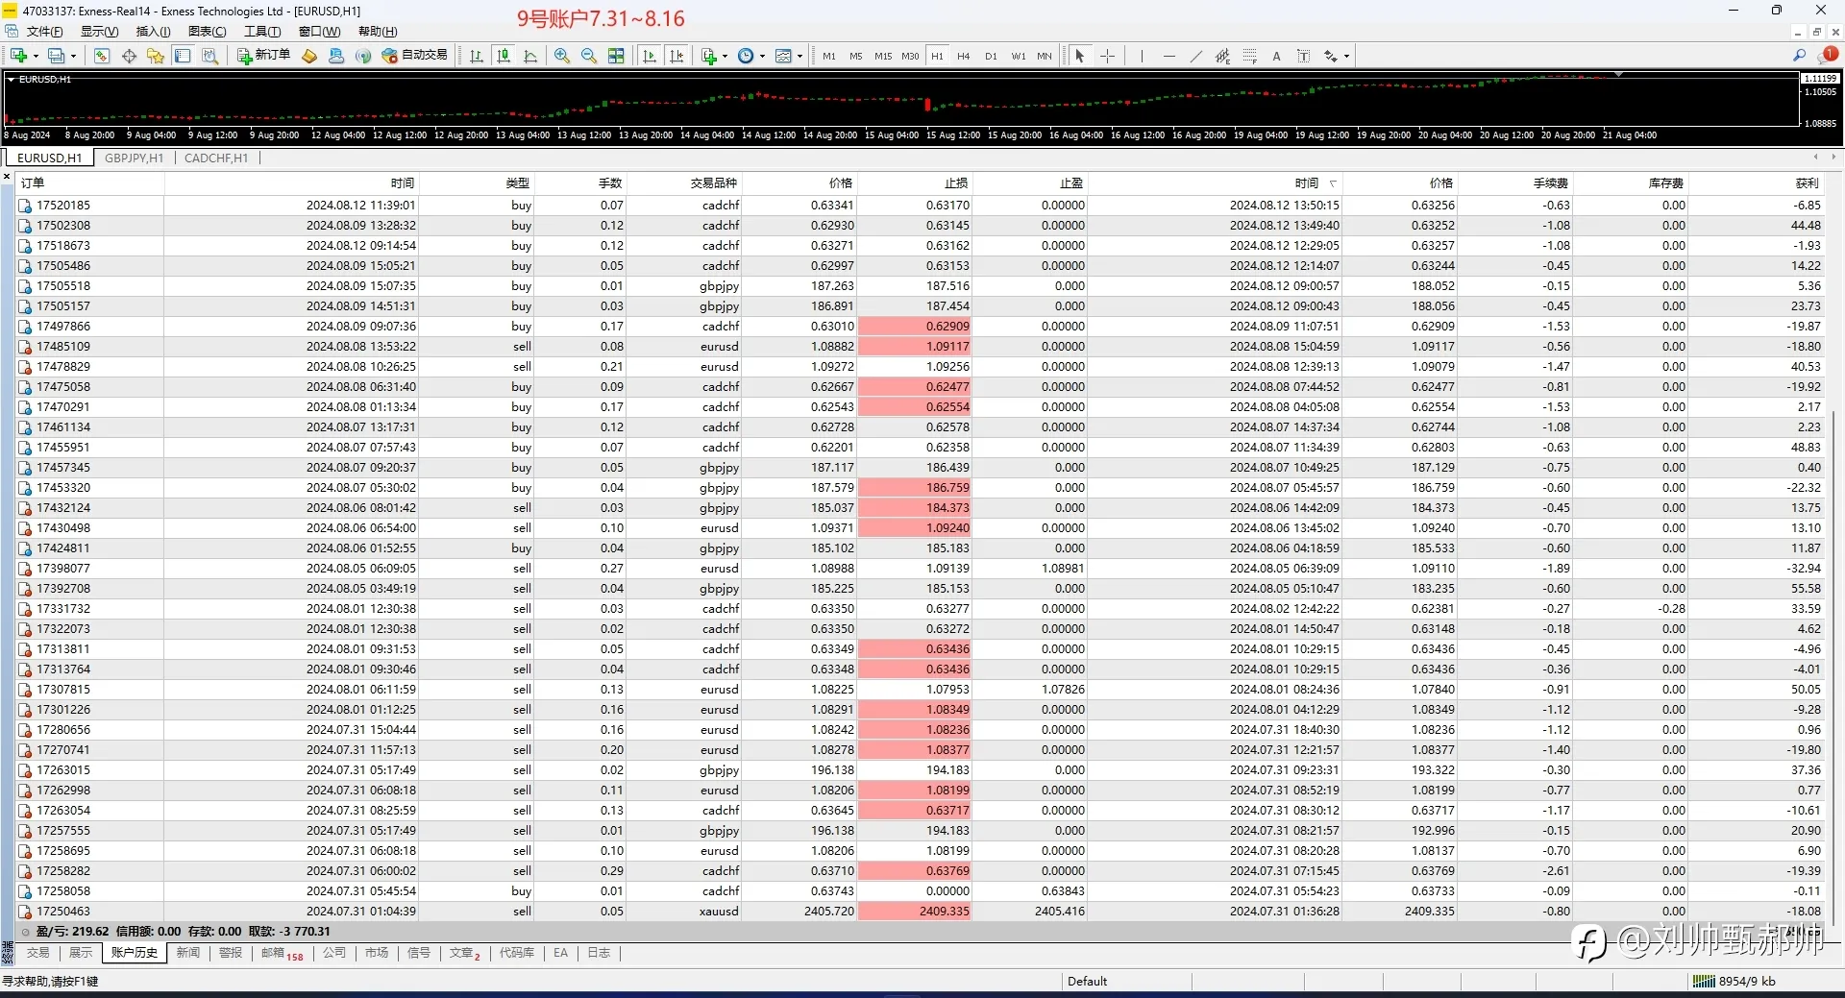1845x998 pixels.
Task: Open the chat notifications icon
Action: click(1827, 56)
